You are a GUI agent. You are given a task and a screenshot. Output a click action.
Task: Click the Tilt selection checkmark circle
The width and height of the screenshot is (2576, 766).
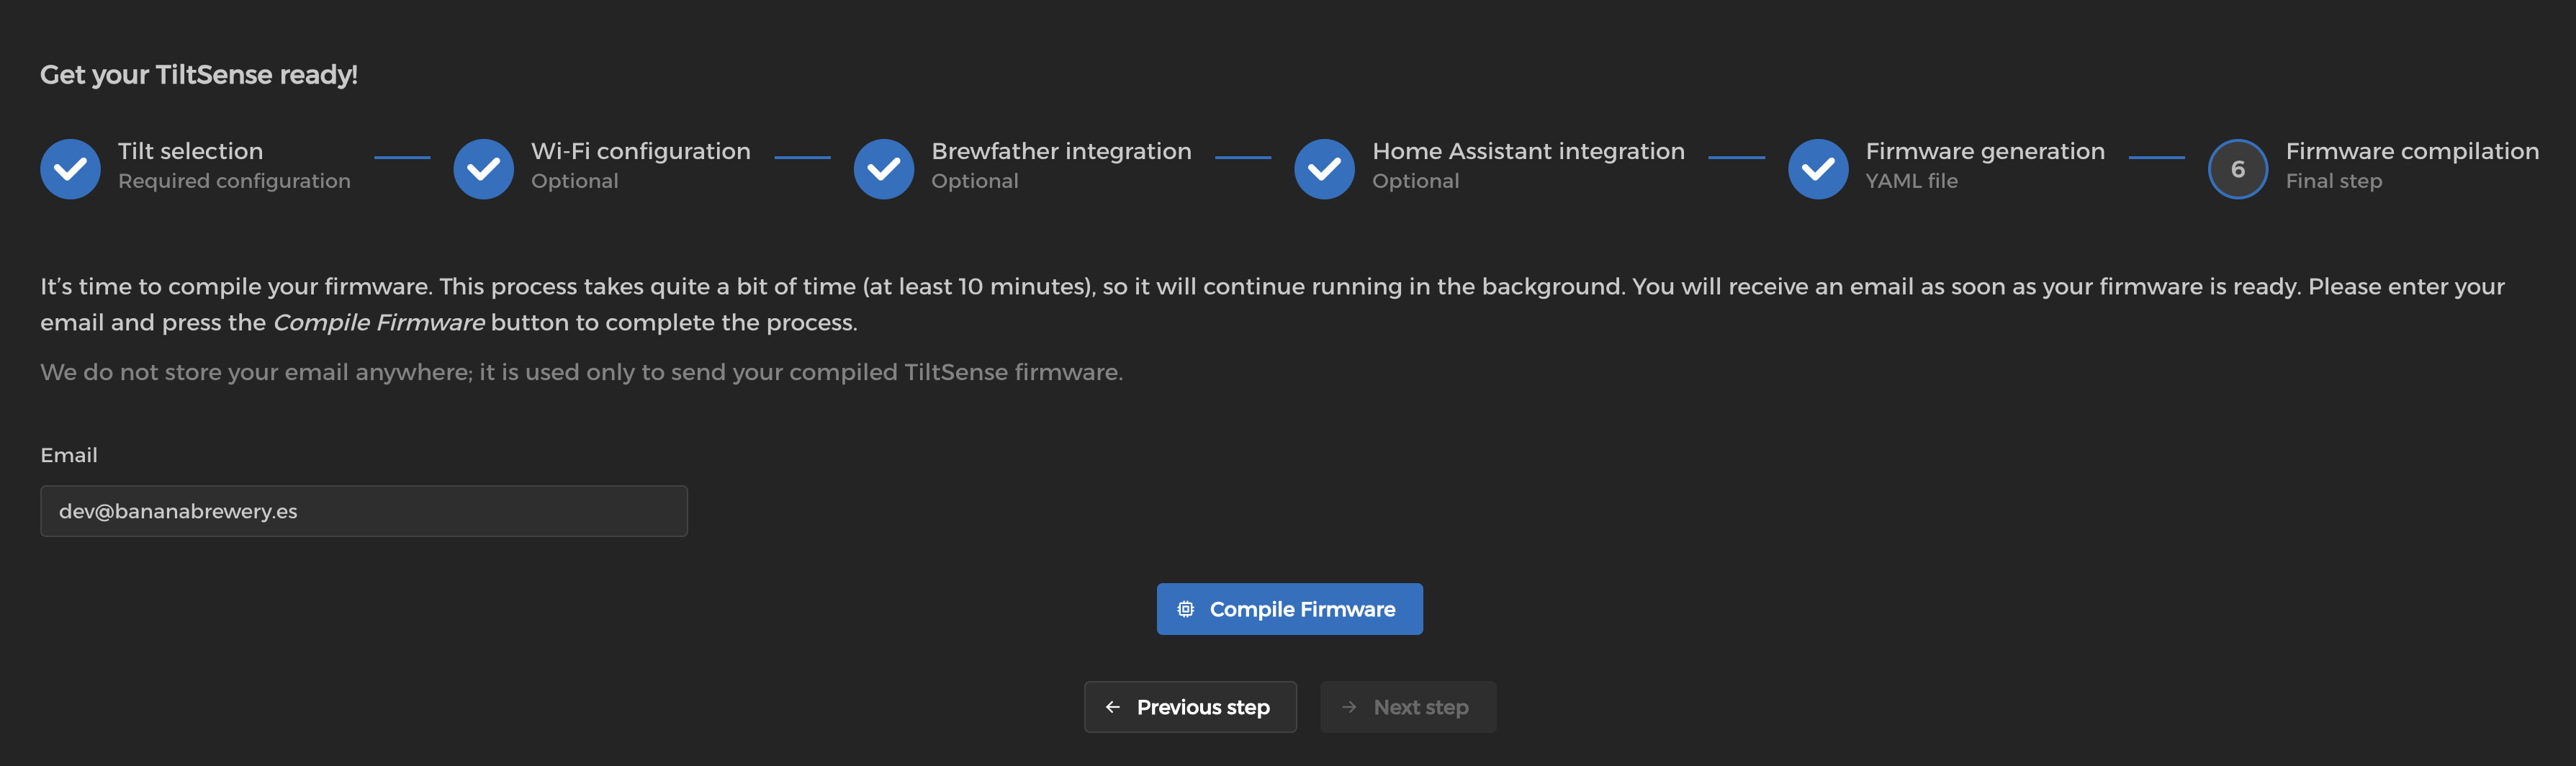pos(70,169)
